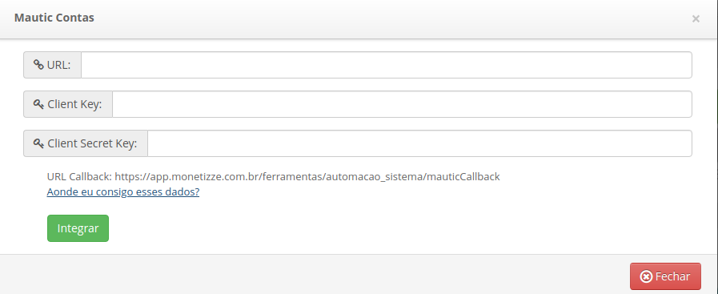This screenshot has height=294, width=718.
Task: Click the 'URL:' field label addon
Action: (52, 65)
